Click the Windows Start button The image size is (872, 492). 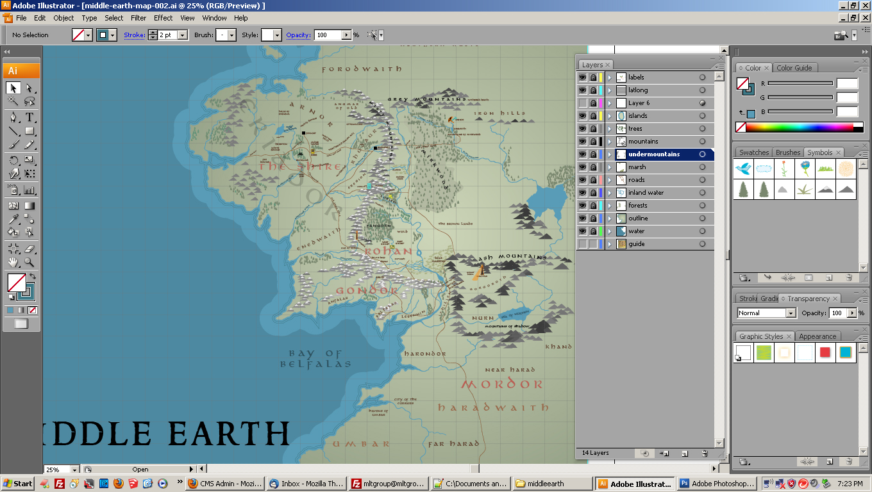coord(17,484)
